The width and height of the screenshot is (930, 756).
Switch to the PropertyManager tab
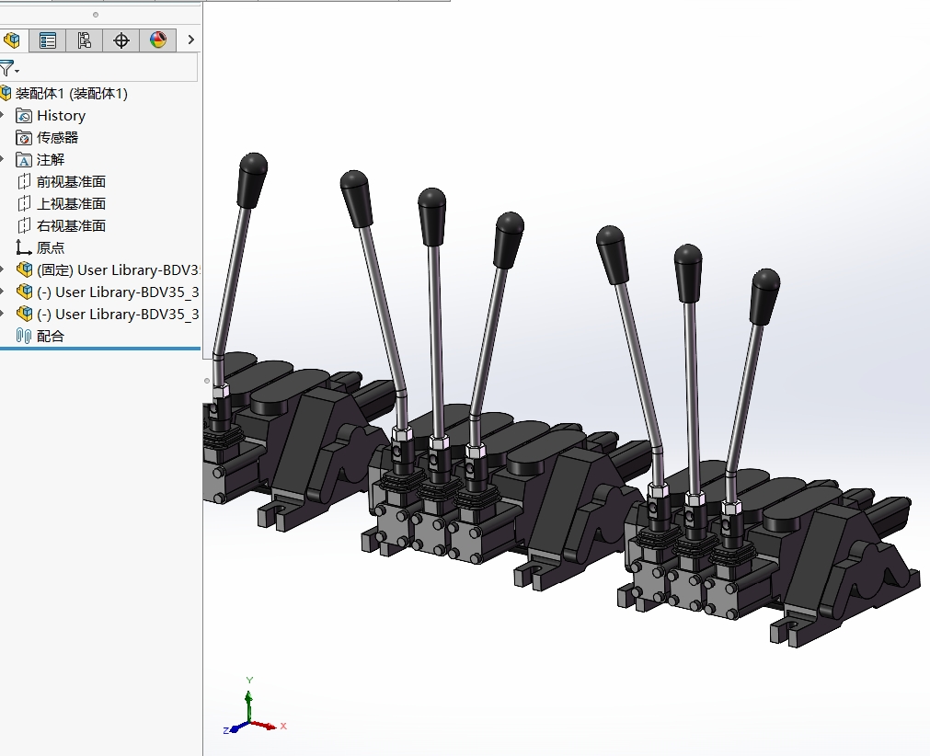click(48, 40)
